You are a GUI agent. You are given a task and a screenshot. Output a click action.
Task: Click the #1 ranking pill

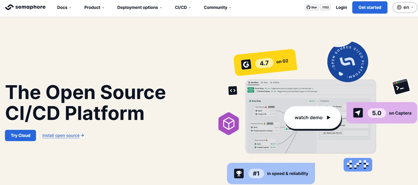point(256,174)
